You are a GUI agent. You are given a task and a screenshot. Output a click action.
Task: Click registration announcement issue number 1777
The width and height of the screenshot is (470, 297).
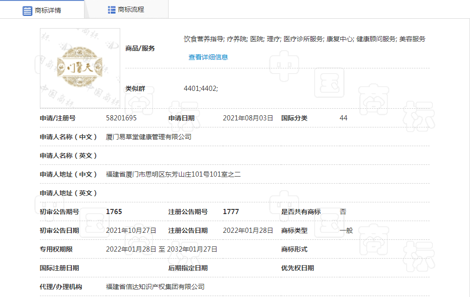[x=231, y=212]
